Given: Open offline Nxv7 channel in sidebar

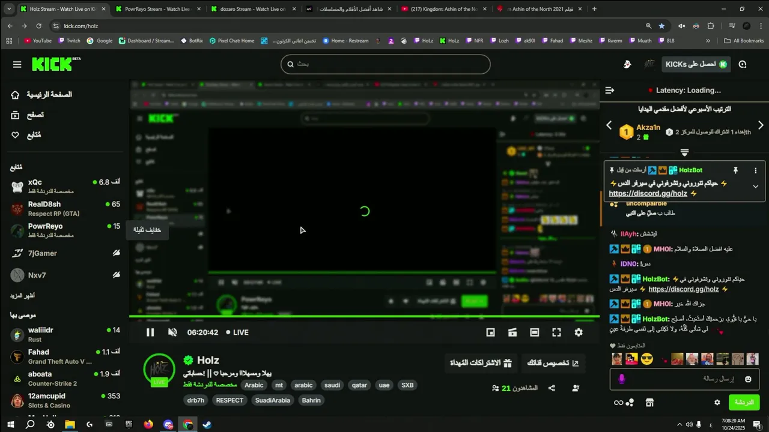Looking at the screenshot, I should pos(65,275).
